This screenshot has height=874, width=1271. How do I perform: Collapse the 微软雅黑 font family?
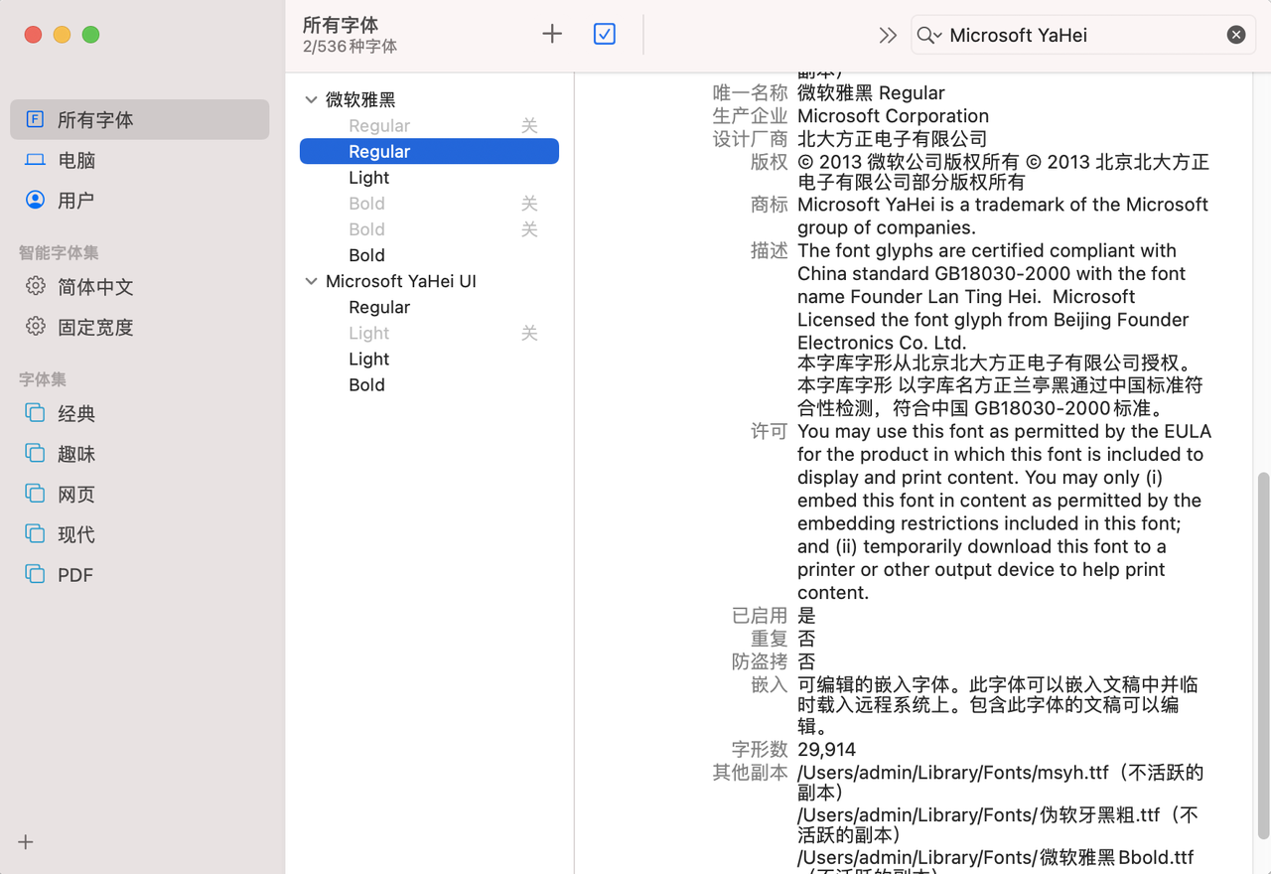(x=311, y=99)
